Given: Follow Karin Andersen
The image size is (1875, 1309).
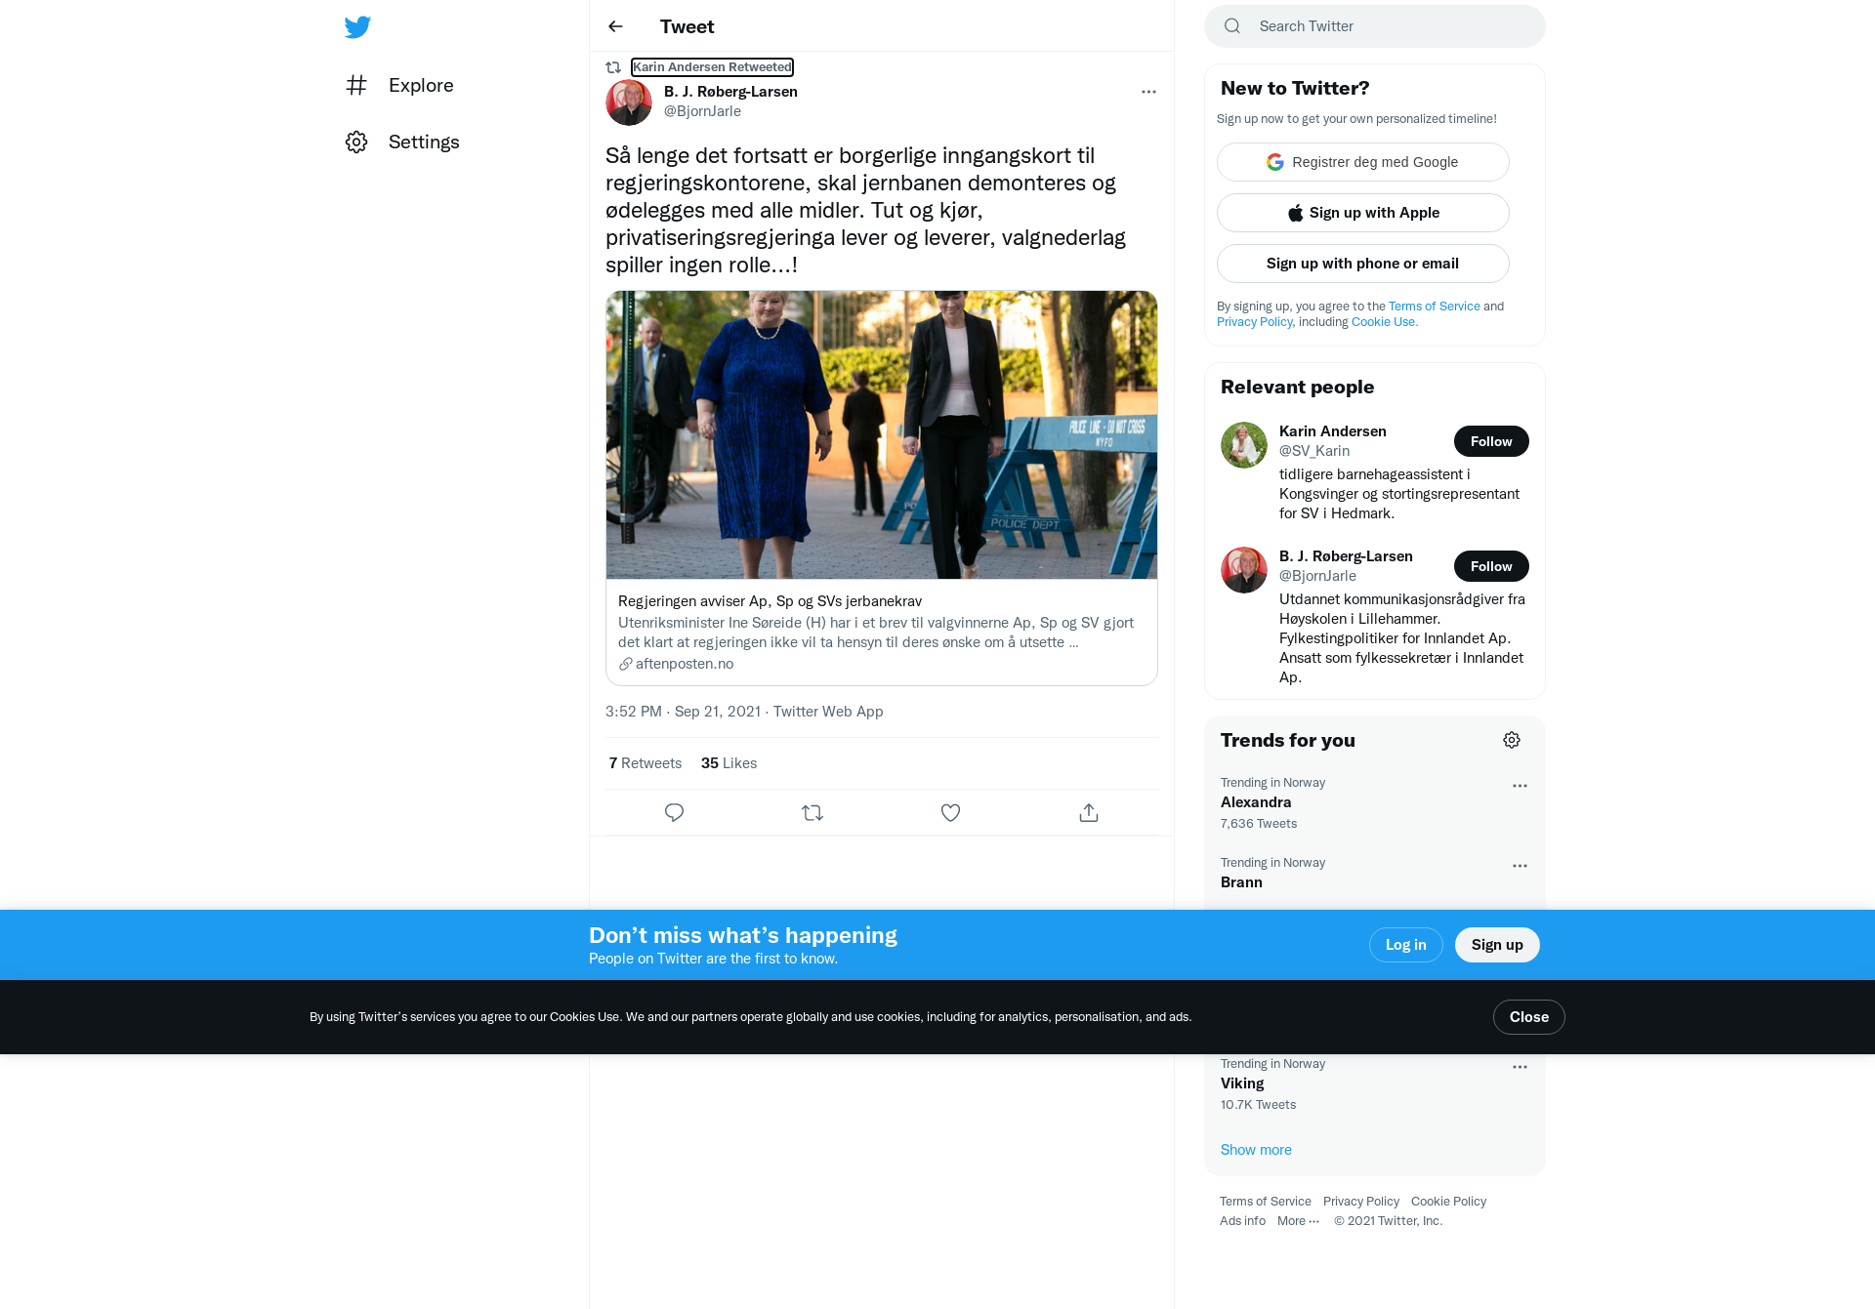Looking at the screenshot, I should (1491, 441).
